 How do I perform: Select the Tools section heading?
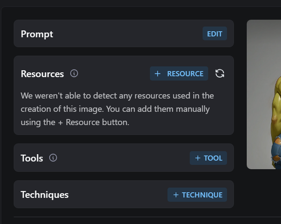click(x=32, y=158)
